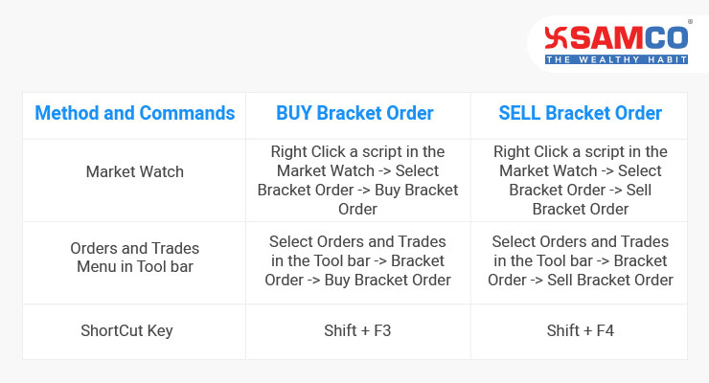This screenshot has width=709, height=383.
Task: Click the Market Watch sell bracket instructions cell
Action: coord(580,181)
